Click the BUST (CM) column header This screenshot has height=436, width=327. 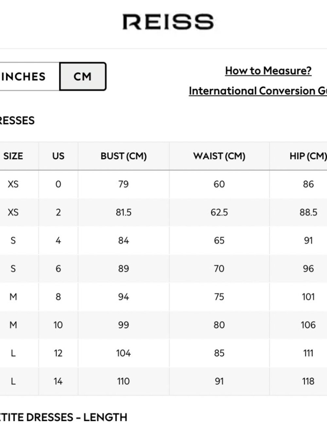(x=124, y=156)
